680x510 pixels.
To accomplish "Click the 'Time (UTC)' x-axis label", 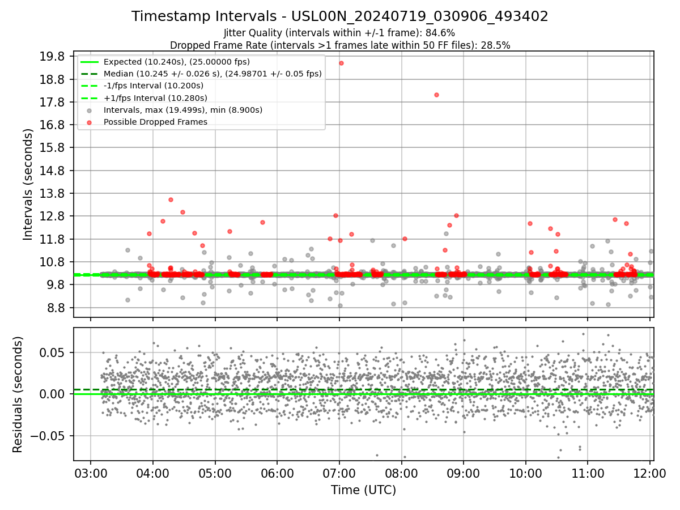I will tap(364, 490).
